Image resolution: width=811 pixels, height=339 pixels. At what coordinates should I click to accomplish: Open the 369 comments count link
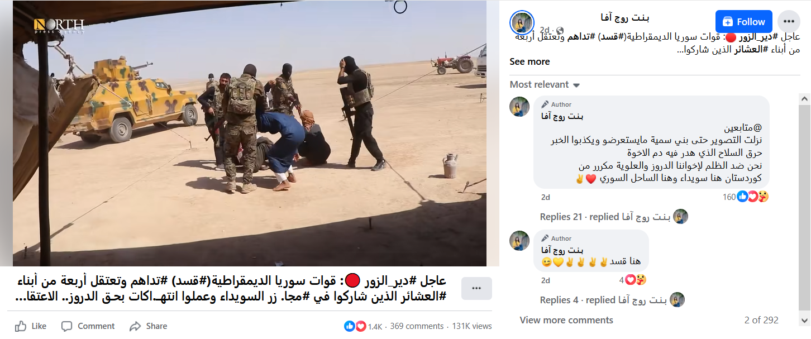tap(417, 326)
